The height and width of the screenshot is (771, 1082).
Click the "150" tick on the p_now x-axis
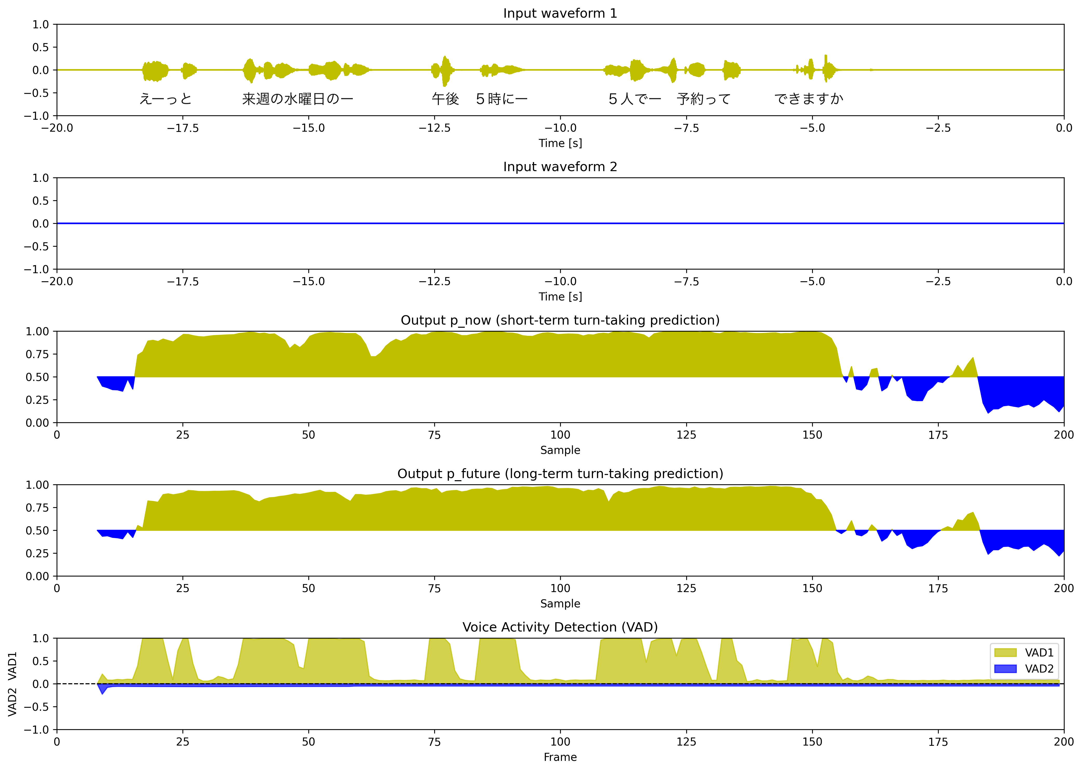click(812, 435)
